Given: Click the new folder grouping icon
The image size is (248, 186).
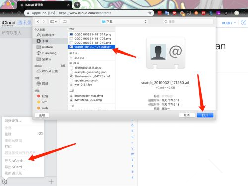Looking at the screenshot, I should pyautogui.click(x=65, y=21).
